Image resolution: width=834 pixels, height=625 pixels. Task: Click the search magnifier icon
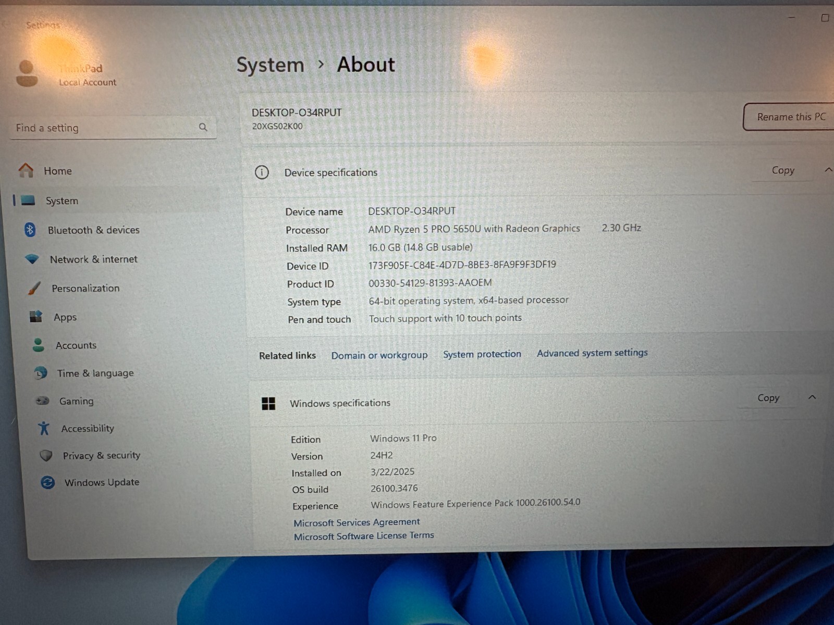click(x=203, y=127)
